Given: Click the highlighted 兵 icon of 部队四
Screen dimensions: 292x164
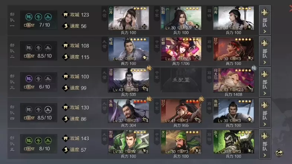Looking at the screenshot, I should click(48, 110).
